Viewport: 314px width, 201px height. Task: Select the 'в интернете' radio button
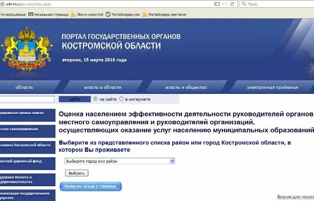pos(121,99)
